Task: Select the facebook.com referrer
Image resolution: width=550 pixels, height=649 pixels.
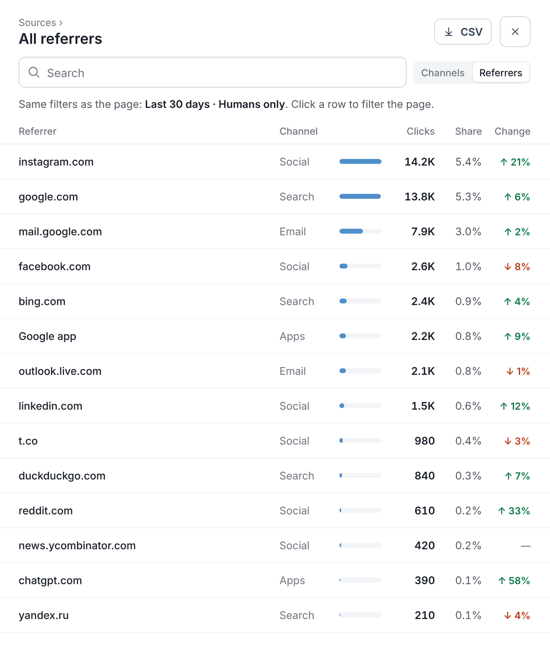Action: [x=275, y=267]
